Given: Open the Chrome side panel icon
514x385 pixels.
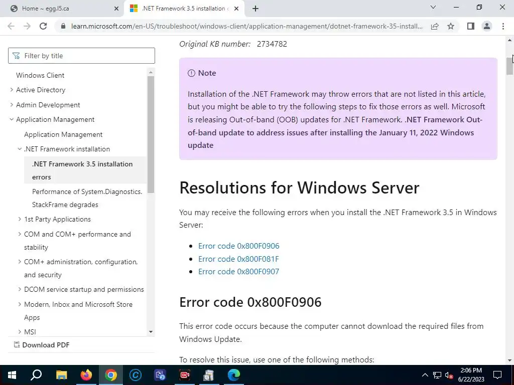Looking at the screenshot, I should (471, 26).
